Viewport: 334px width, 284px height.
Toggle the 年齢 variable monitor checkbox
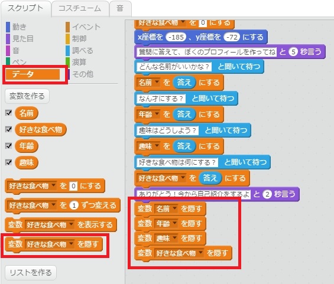click(x=8, y=146)
